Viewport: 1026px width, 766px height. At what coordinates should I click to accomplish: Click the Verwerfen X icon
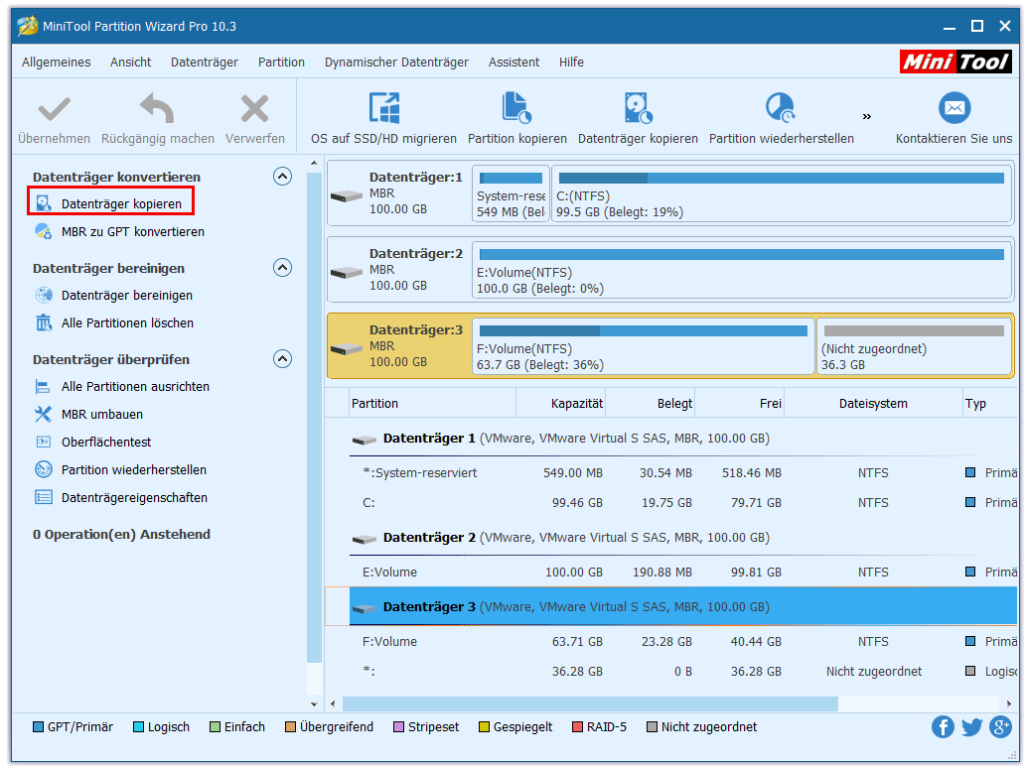254,108
